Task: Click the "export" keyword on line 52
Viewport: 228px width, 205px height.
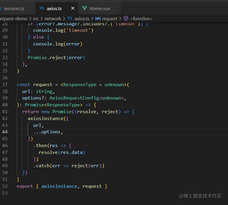Action: point(25,186)
